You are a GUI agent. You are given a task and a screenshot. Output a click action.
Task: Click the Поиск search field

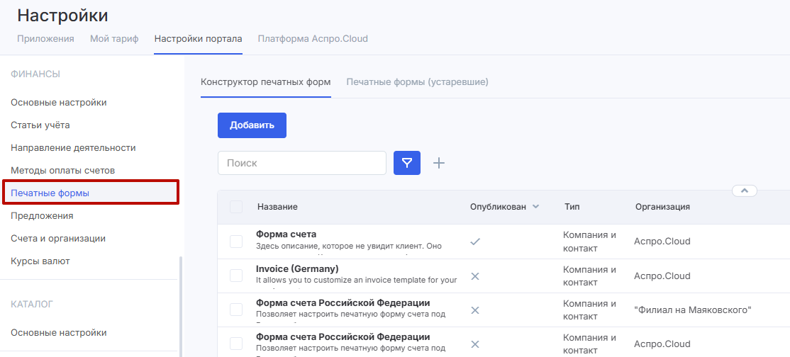(301, 163)
